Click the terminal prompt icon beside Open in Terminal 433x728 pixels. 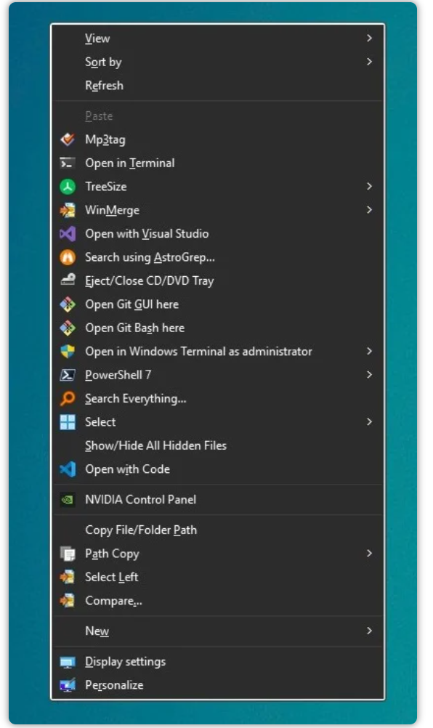point(68,163)
